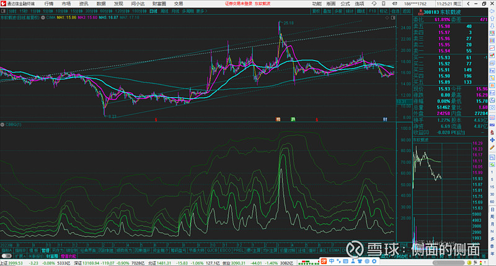Expand the CIMA indicator dropdown arrow
This screenshot has width=496, height=266.
[43, 18]
